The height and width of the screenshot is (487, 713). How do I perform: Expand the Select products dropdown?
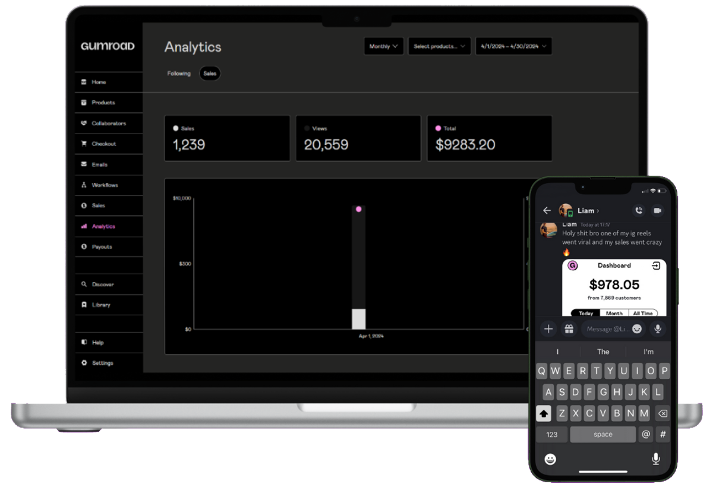[x=439, y=46]
